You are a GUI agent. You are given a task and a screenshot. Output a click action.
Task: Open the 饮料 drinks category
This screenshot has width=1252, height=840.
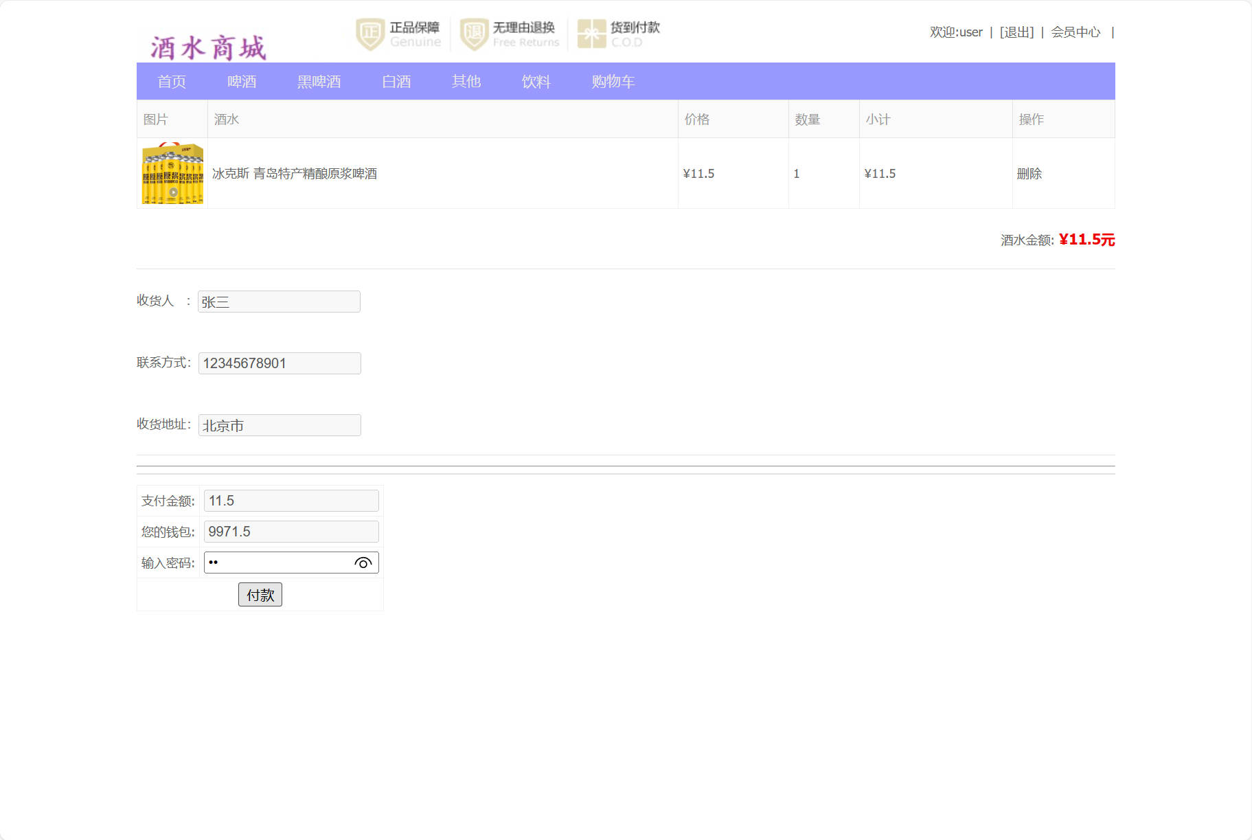[x=536, y=81]
